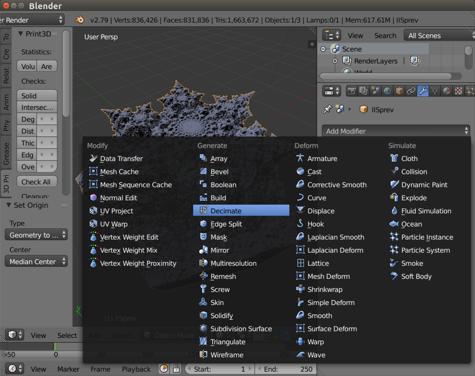This screenshot has width=475, height=376.
Task: Open the Constraints chain-link tab
Action: click(411, 91)
